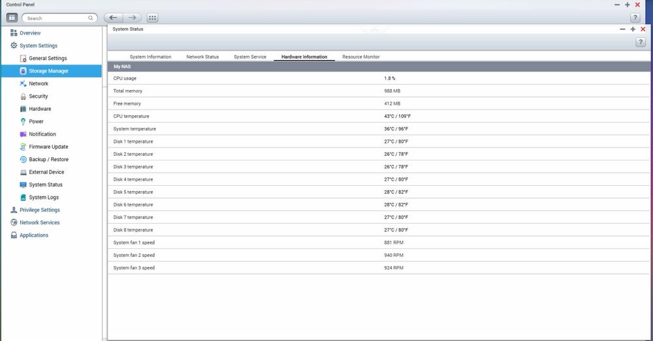
Task: Maximize the System Status window
Action: coord(633,29)
